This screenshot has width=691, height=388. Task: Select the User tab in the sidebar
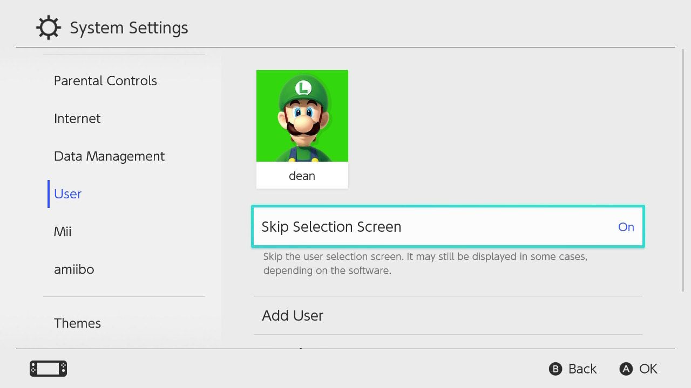pos(67,193)
